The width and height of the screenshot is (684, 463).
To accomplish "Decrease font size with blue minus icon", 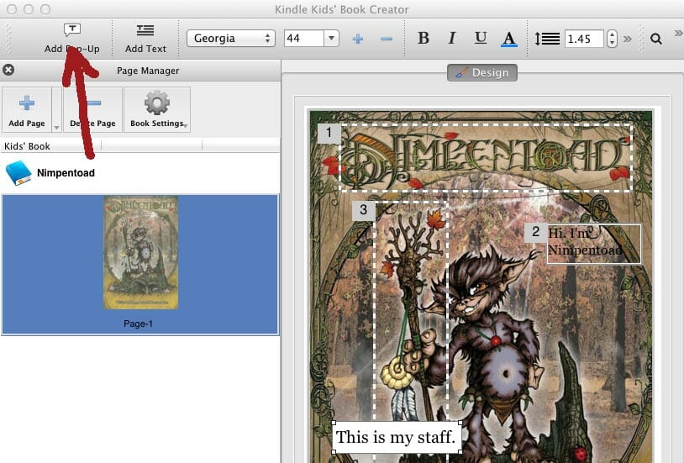I will coord(386,39).
